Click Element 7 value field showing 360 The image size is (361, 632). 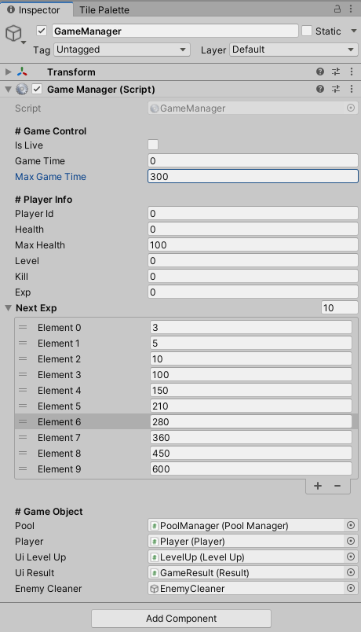tap(250, 437)
